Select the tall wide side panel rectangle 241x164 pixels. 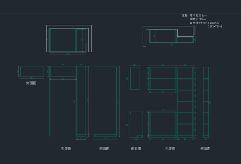coord(105,101)
